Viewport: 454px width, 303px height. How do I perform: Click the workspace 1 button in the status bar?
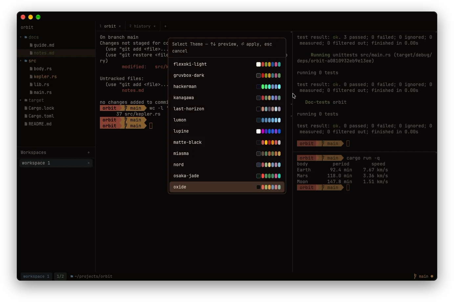click(36, 276)
